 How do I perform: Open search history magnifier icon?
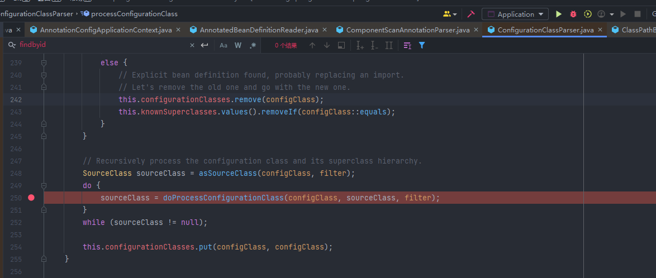[x=12, y=45]
